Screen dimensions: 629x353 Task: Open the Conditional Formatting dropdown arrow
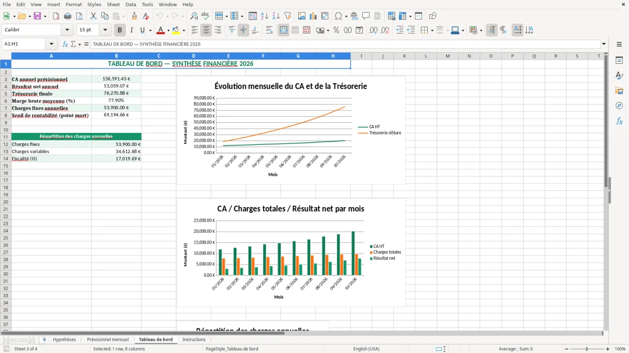point(481,30)
